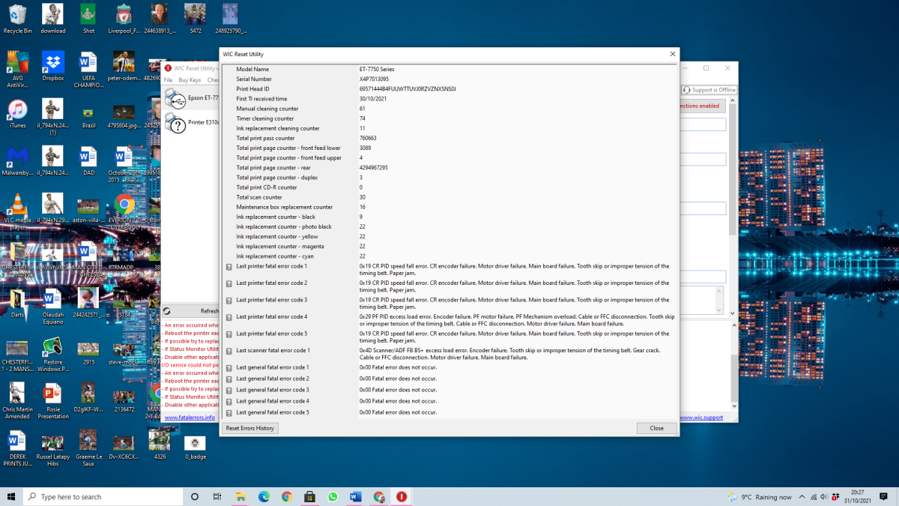Click help icon for general fatal error code 5
Viewport: 899px width, 506px height.
[x=229, y=413]
